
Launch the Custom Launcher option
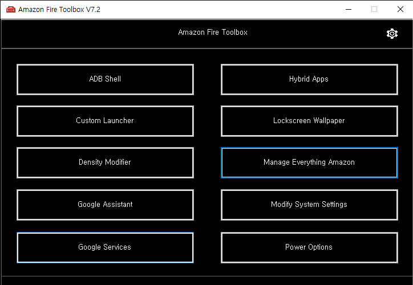click(x=105, y=121)
